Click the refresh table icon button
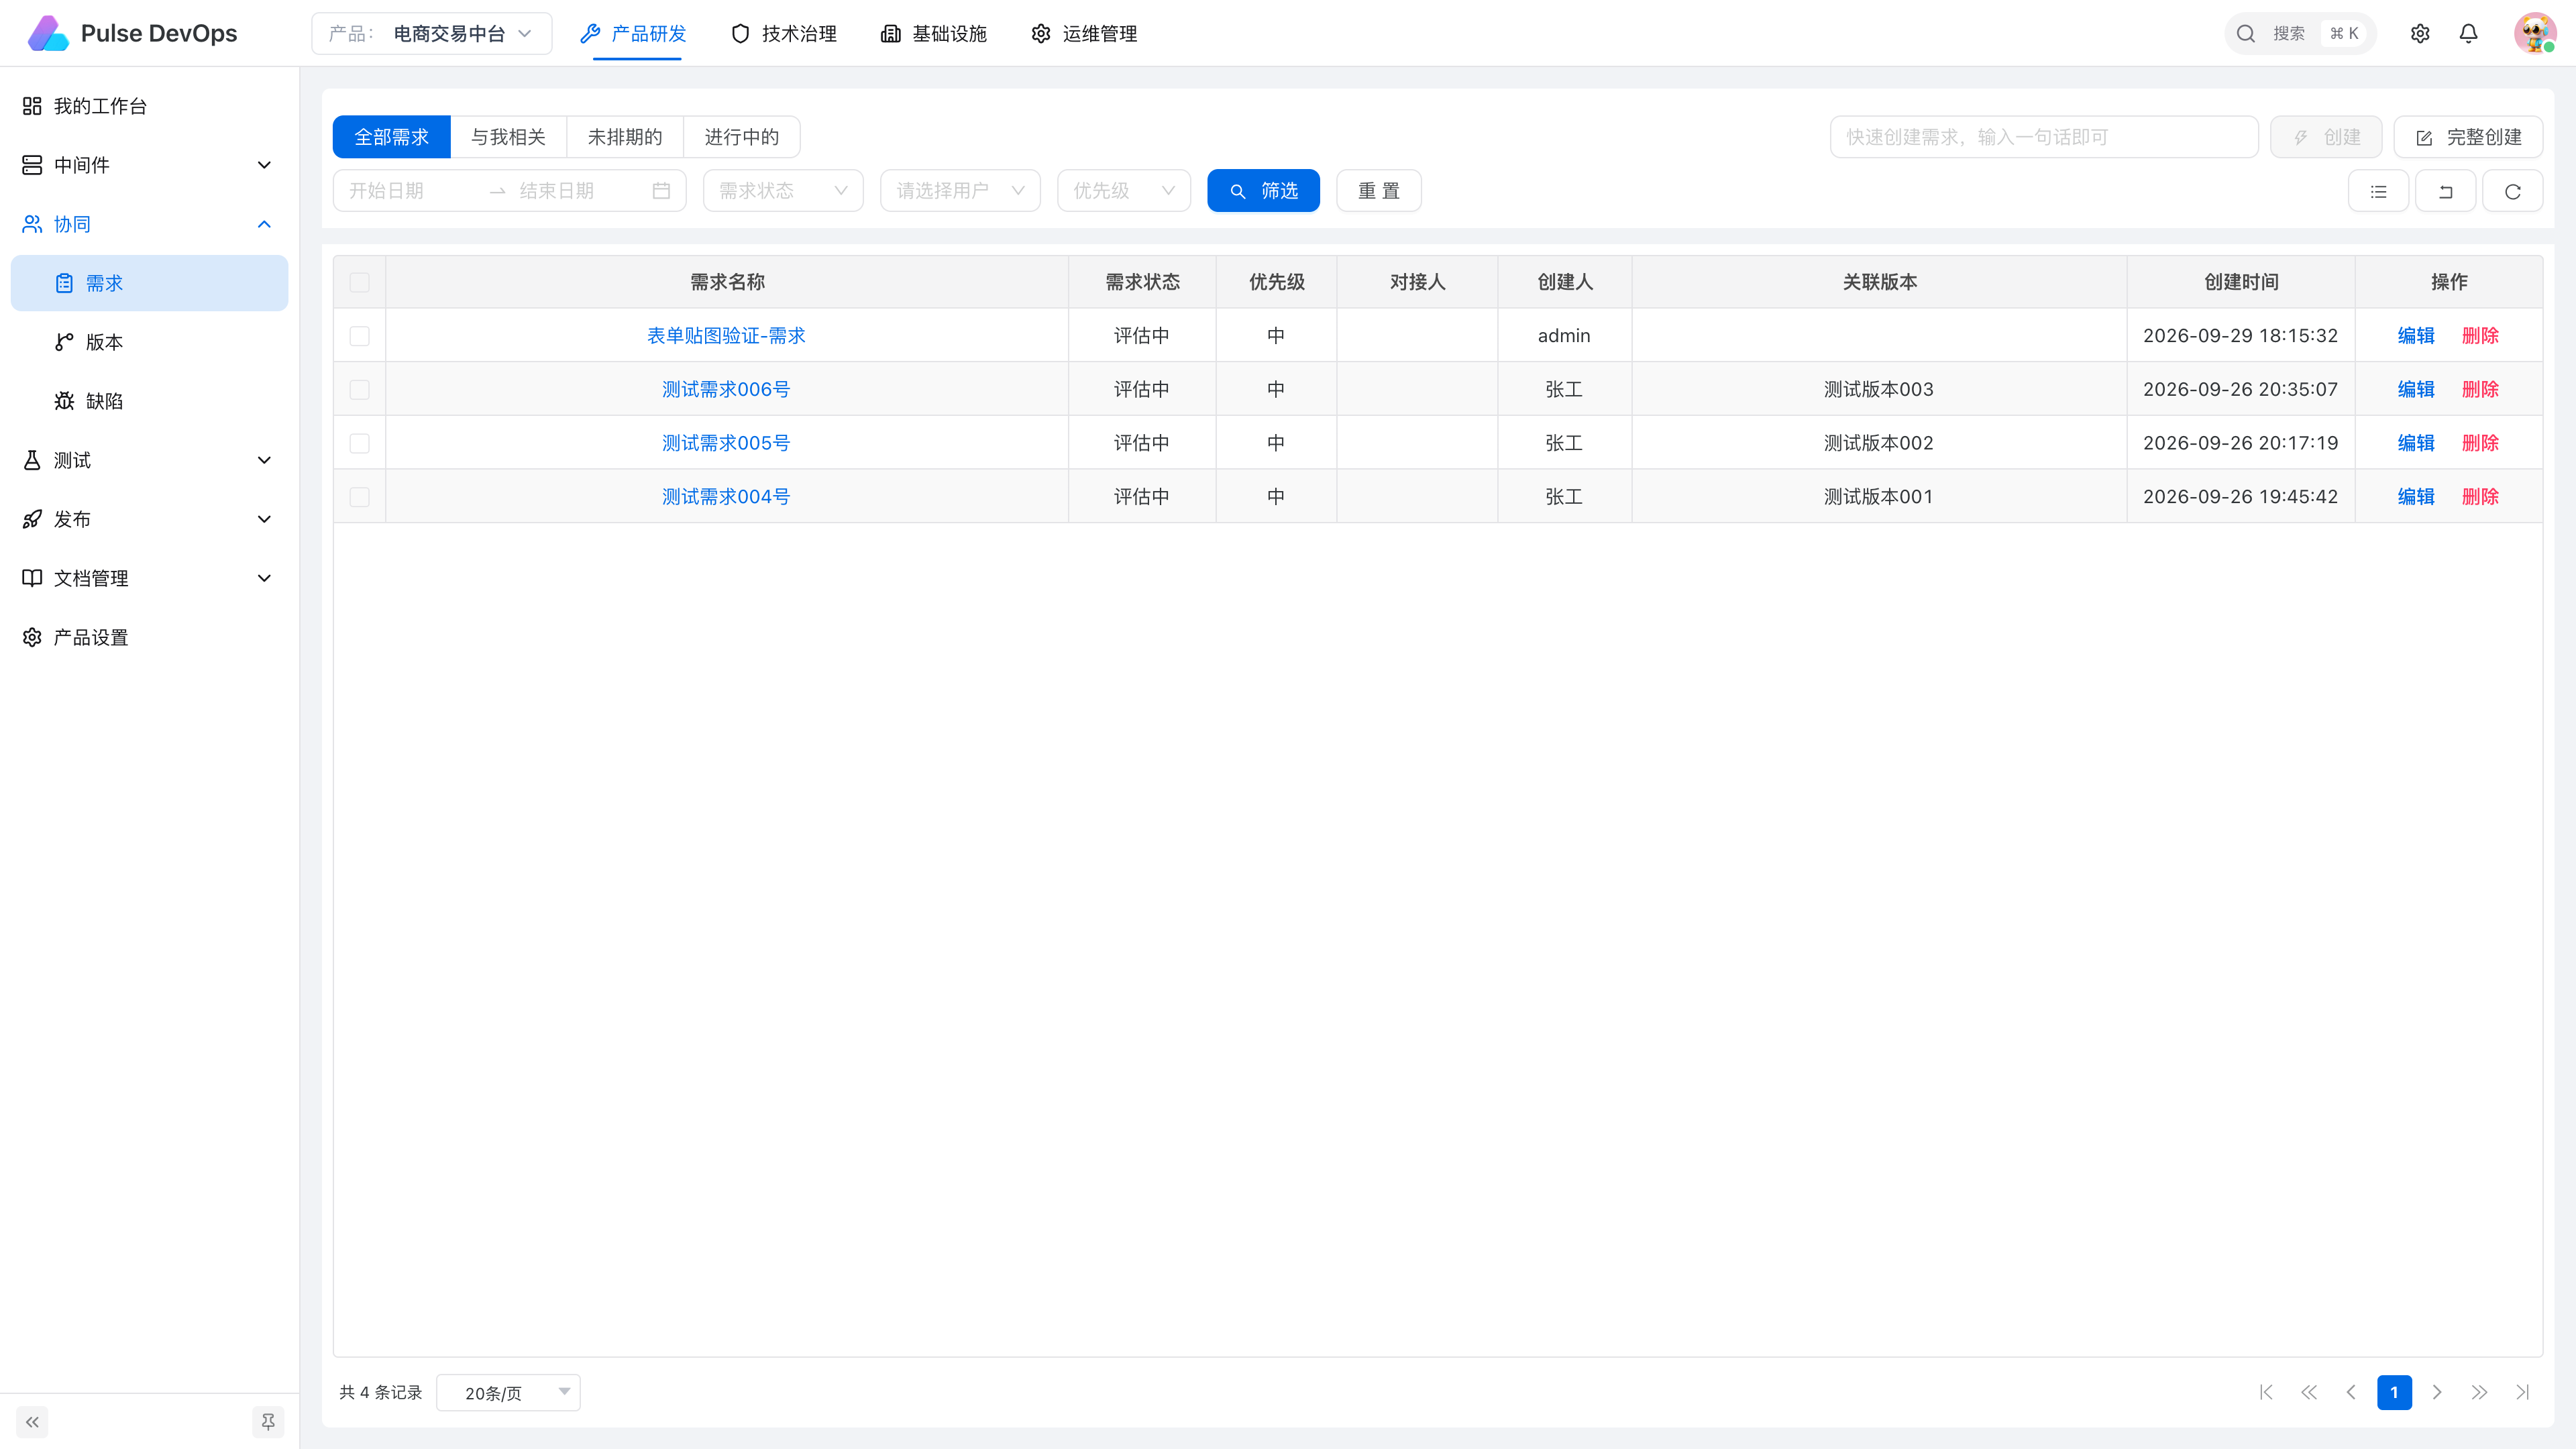This screenshot has width=2576, height=1449. pyautogui.click(x=2512, y=191)
